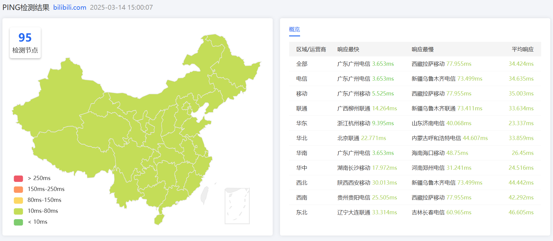
Task: Click 西藏拉萨移动 in the 全部 row
Action: pos(428,64)
